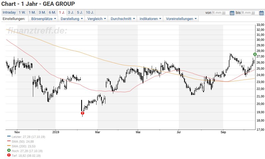The height and width of the screenshot is (159, 265).
Task: Open the Durchschnitt dropdown
Action: (123, 19)
